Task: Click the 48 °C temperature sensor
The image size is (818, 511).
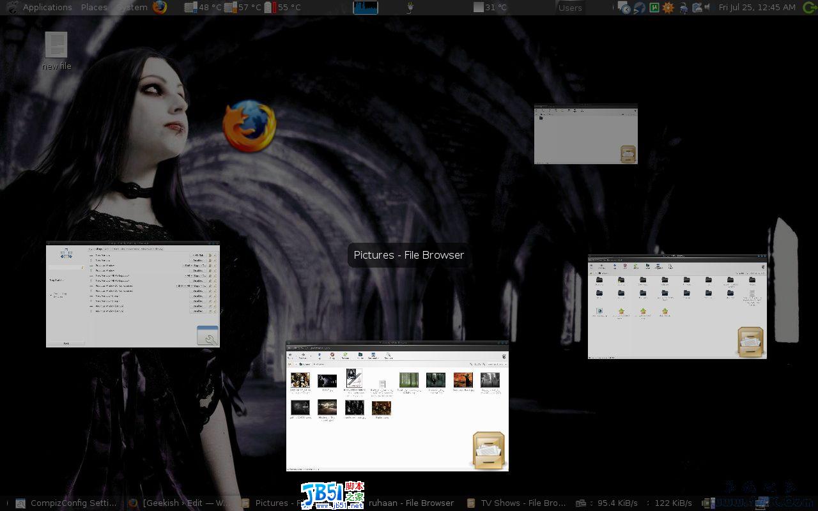Action: pos(203,8)
